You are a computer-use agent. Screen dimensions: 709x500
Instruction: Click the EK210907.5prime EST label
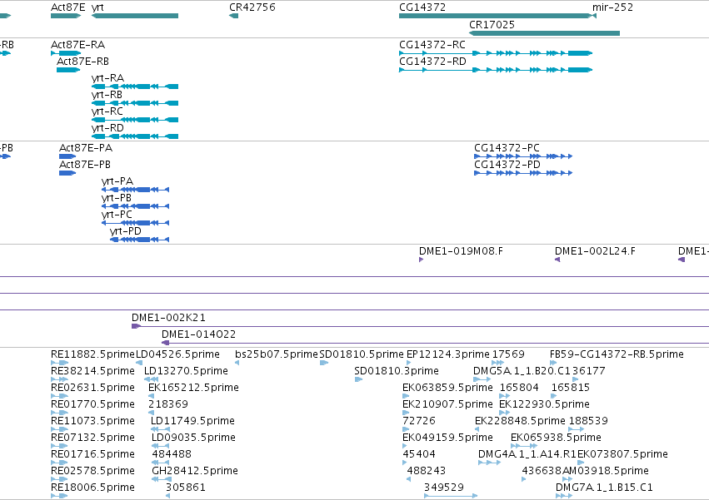point(447,404)
